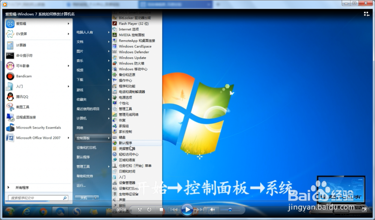Expand the 管理工具 arrow in right pane
The width and height of the screenshot is (375, 220).
[x=109, y=166]
